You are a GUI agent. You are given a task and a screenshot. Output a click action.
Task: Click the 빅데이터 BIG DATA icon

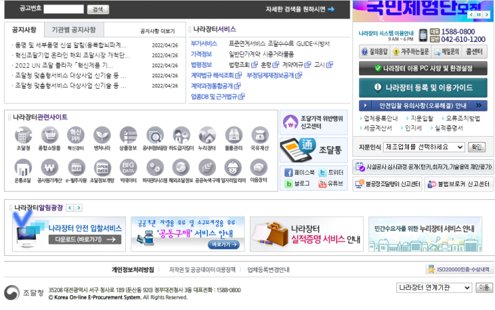128,167
